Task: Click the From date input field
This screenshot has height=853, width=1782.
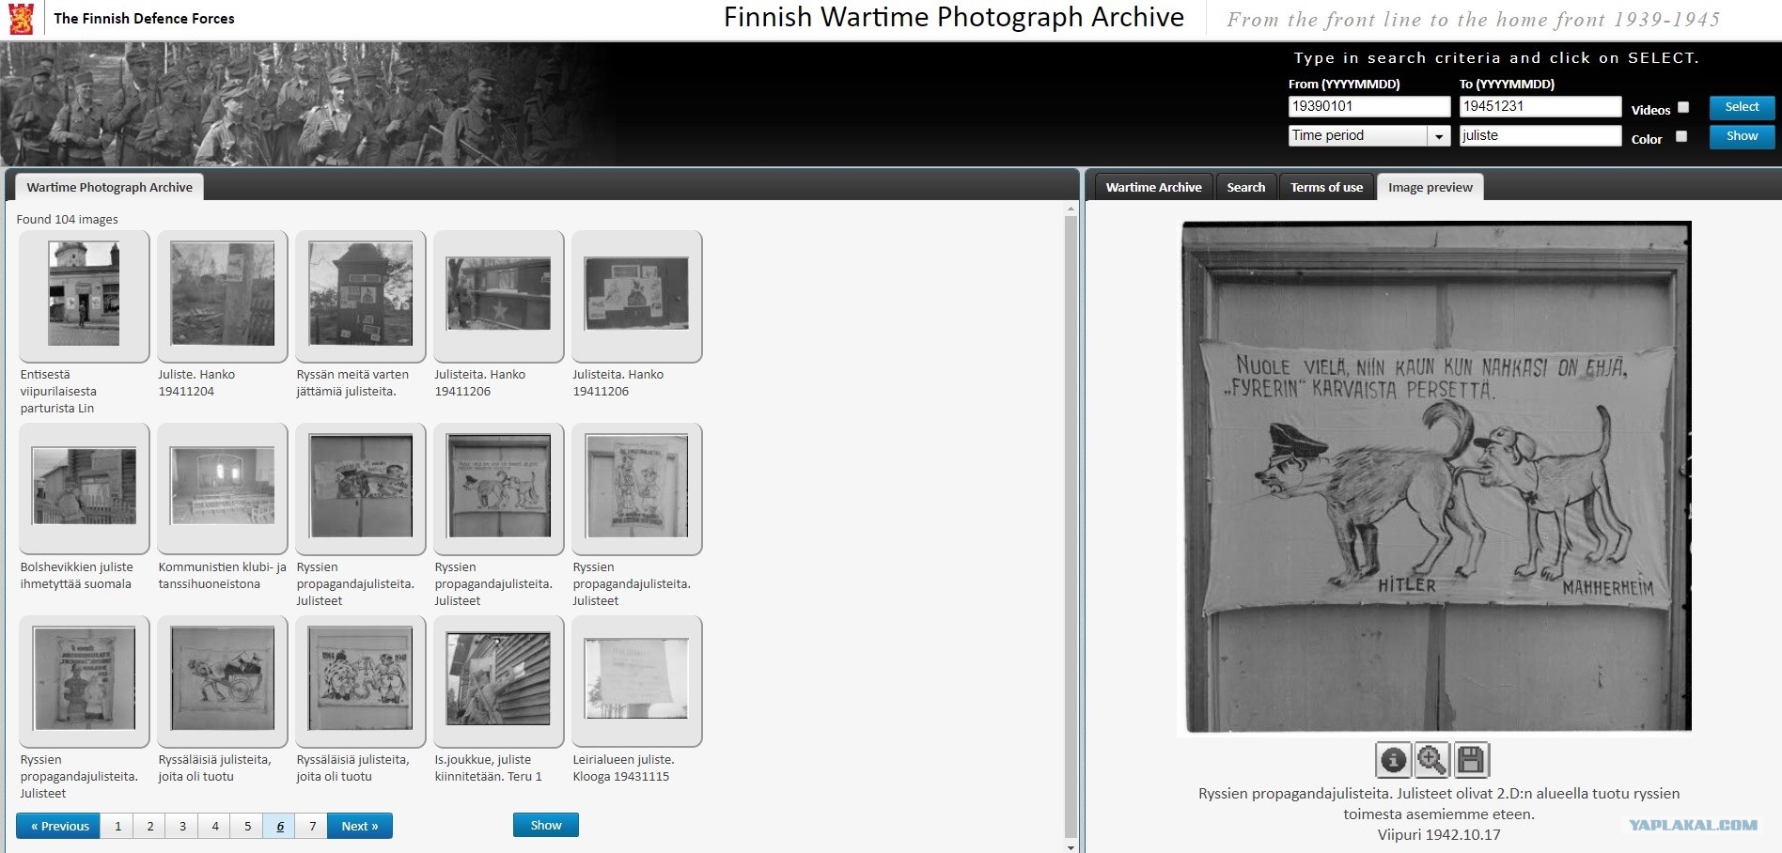Action: click(x=1369, y=106)
